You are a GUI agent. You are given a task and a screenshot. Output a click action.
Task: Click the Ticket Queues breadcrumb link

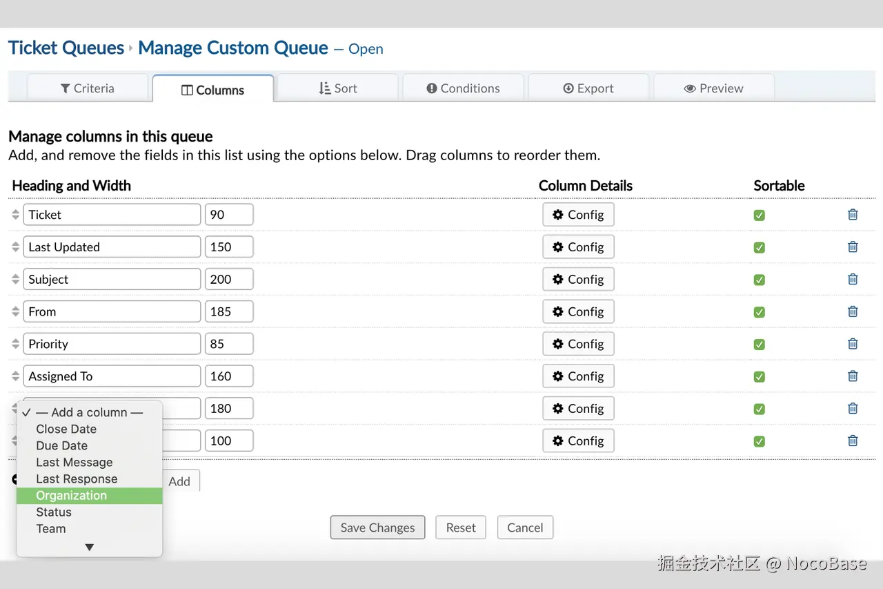click(x=66, y=48)
